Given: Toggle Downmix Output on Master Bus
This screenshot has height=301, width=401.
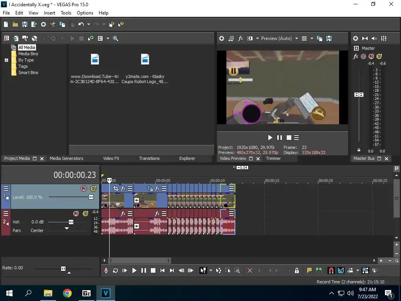Looking at the screenshot, I should click(365, 38).
